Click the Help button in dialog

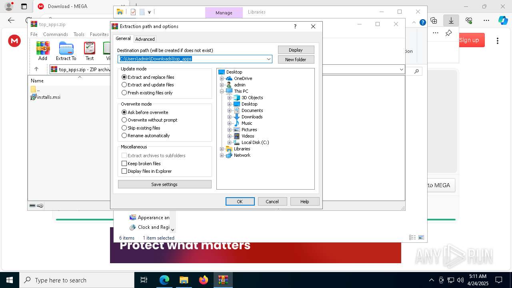pyautogui.click(x=305, y=201)
